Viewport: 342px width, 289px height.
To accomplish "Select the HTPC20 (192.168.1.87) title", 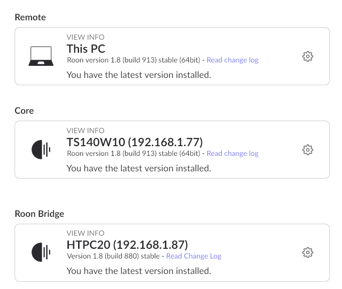I will (x=128, y=245).
